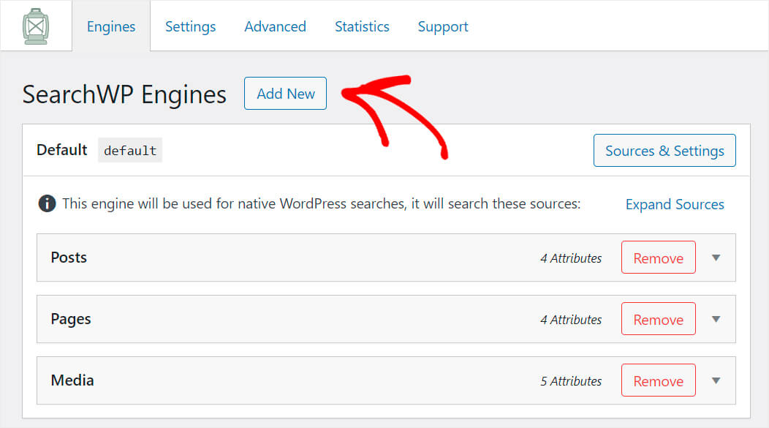
Task: Click the SearchWP lantern logo icon
Action: coord(36,26)
